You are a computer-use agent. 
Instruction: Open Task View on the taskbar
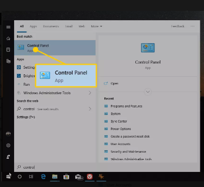coord(31,177)
